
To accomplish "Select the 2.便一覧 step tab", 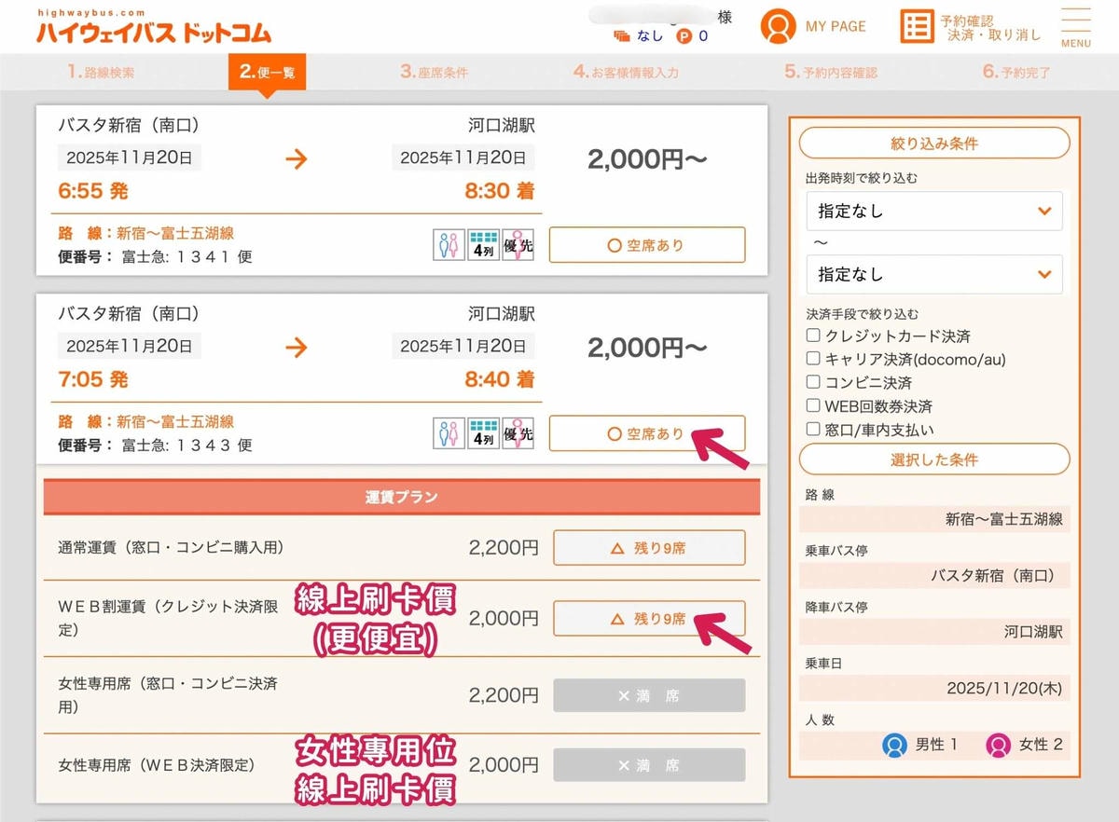I will coord(267,72).
